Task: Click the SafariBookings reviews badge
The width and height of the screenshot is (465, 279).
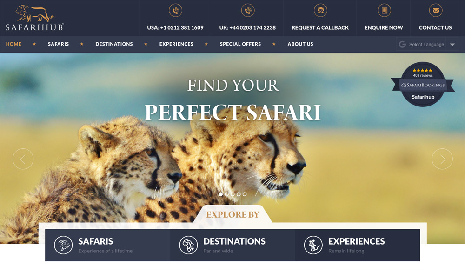Action: pyautogui.click(x=423, y=85)
